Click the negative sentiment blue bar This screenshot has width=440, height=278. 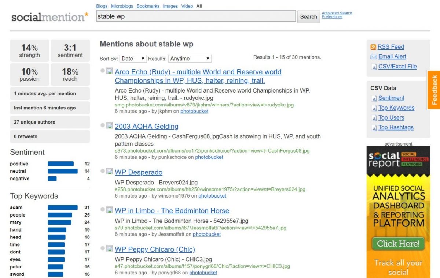[x=52, y=179]
